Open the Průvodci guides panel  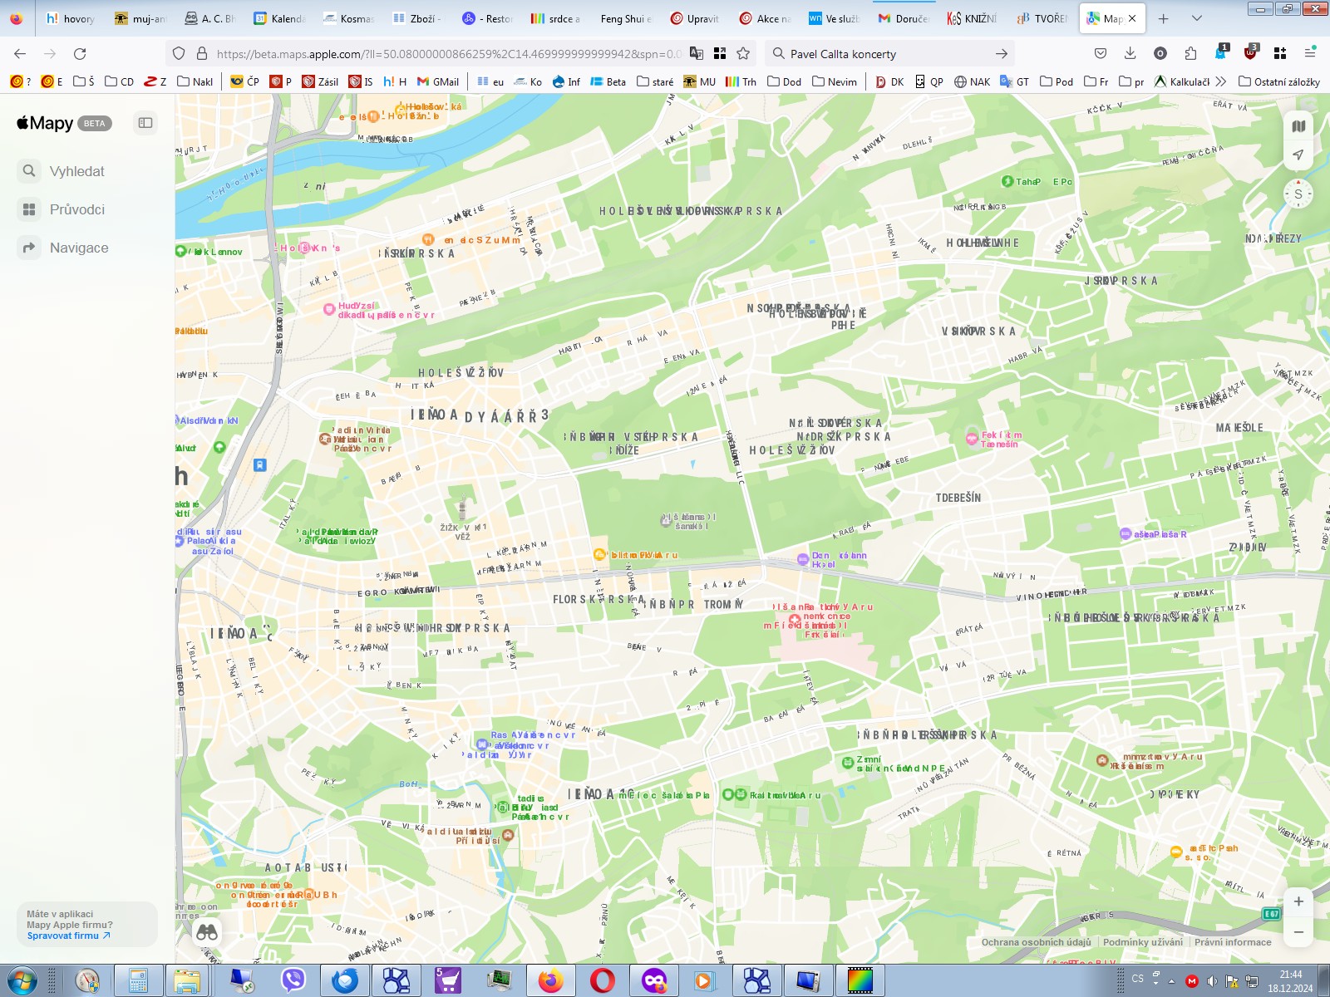click(x=78, y=209)
